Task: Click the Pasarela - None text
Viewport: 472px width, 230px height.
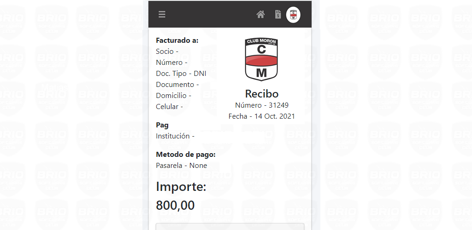Action: coord(182,166)
